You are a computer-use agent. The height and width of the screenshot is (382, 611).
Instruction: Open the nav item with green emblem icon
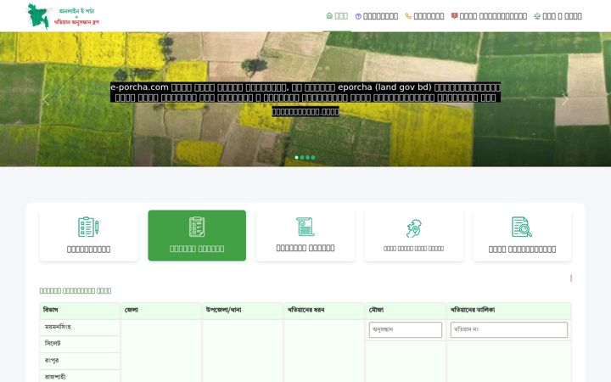point(558,16)
